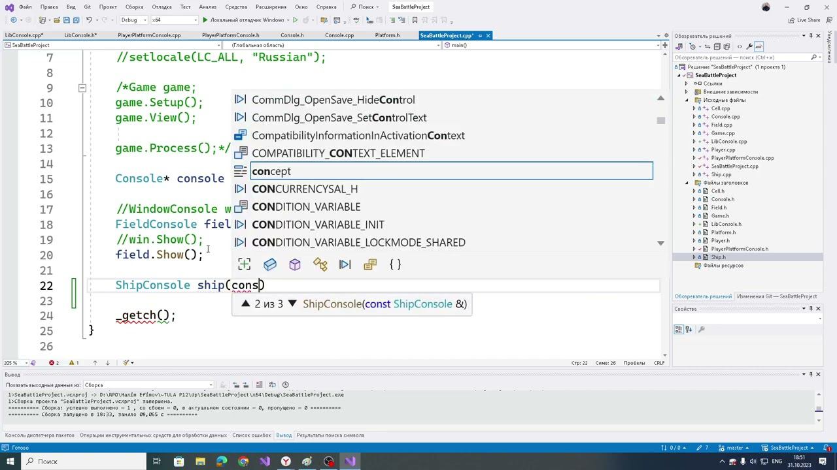Click the Undo arrow in the toolbar
Screen dimensions: 837x470
tap(90, 20)
